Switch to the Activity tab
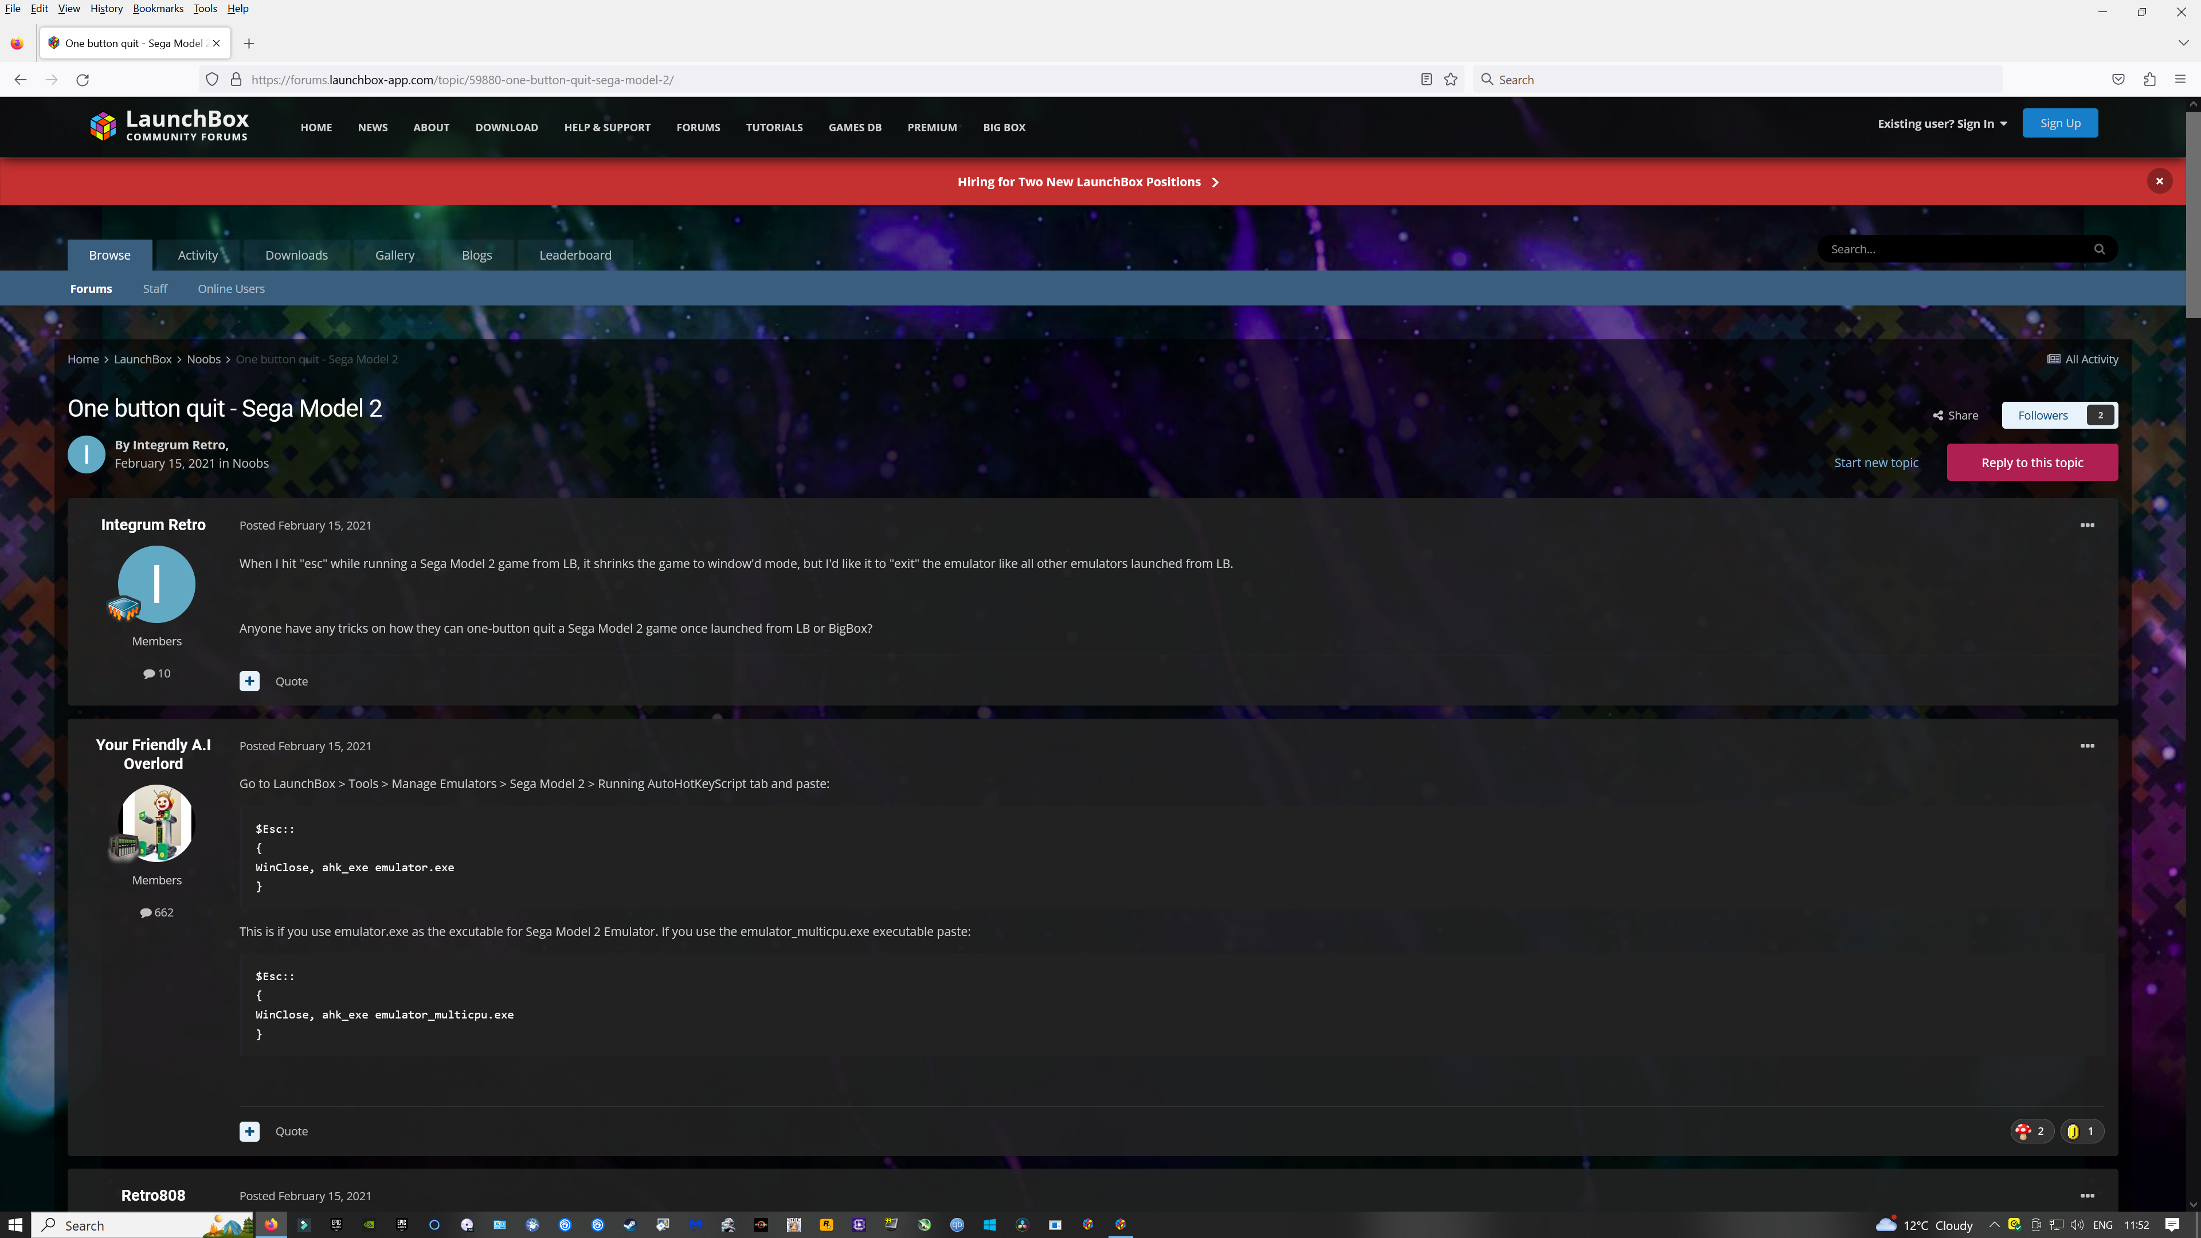 pyautogui.click(x=198, y=254)
